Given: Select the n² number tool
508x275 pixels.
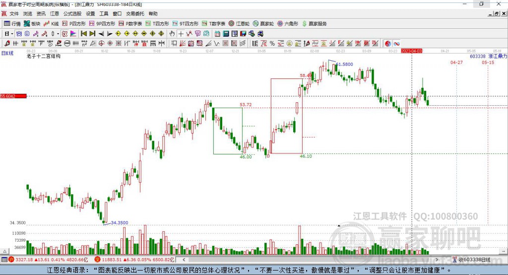Looking at the screenshot, I should [x=84, y=44].
